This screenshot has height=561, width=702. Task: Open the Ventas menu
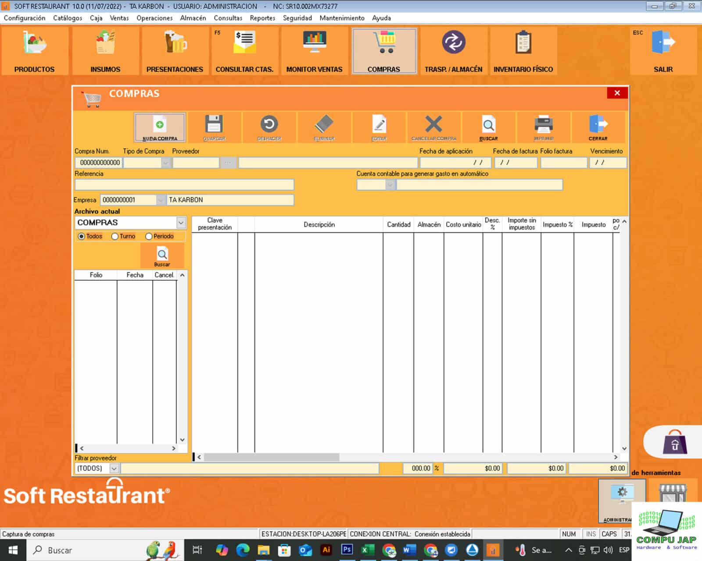(x=119, y=18)
